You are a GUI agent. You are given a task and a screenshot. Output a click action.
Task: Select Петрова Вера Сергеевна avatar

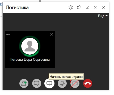point(30,46)
